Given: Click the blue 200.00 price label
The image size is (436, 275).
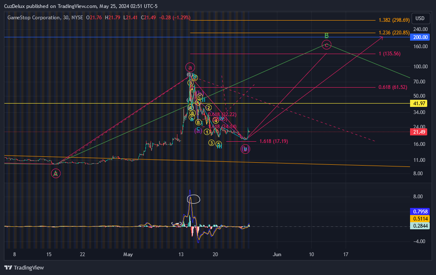Looking at the screenshot, I should click(x=421, y=37).
